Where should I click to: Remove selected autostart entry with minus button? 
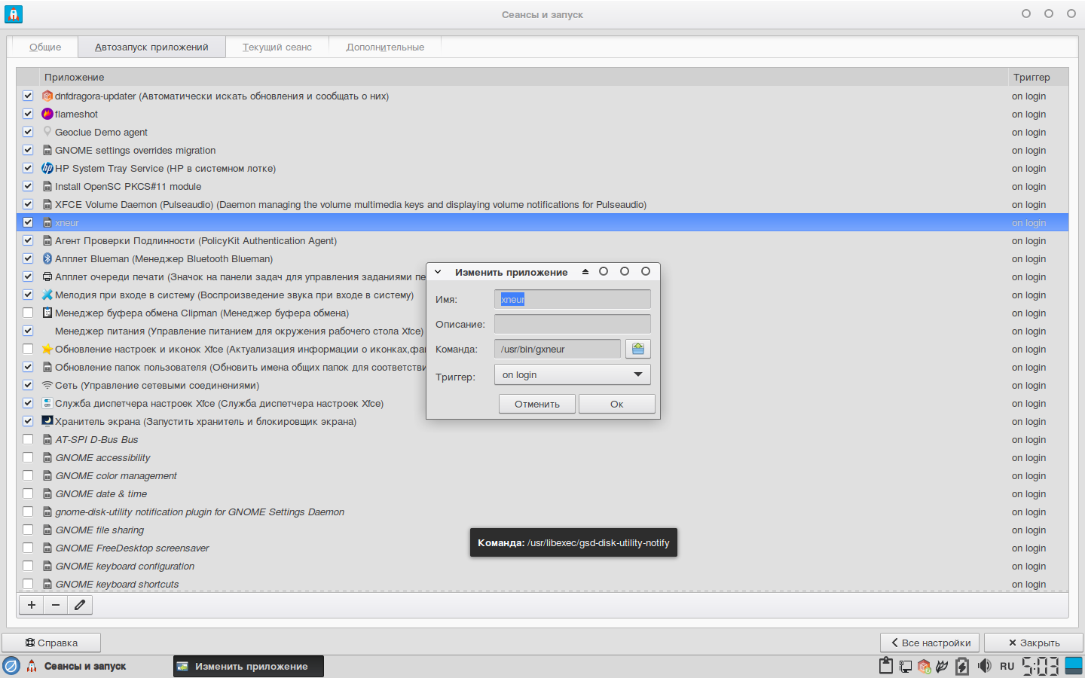(56, 605)
